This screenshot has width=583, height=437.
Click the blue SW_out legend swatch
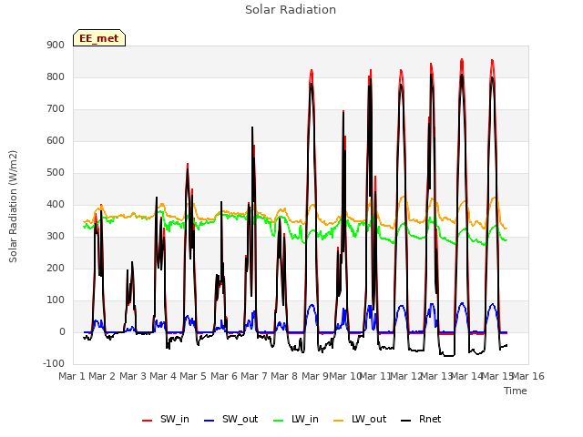210,421
